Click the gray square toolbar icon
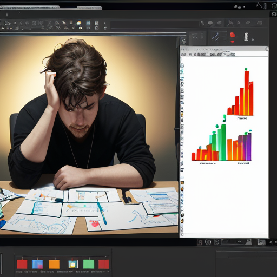Image resolution: width=277 pixels, height=277 pixels. coord(97,23)
